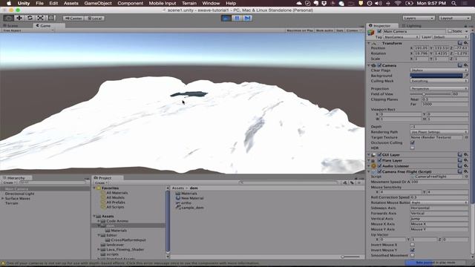Click the Pause button
Image resolution: width=475 pixels, height=267 pixels.
(x=237, y=18)
